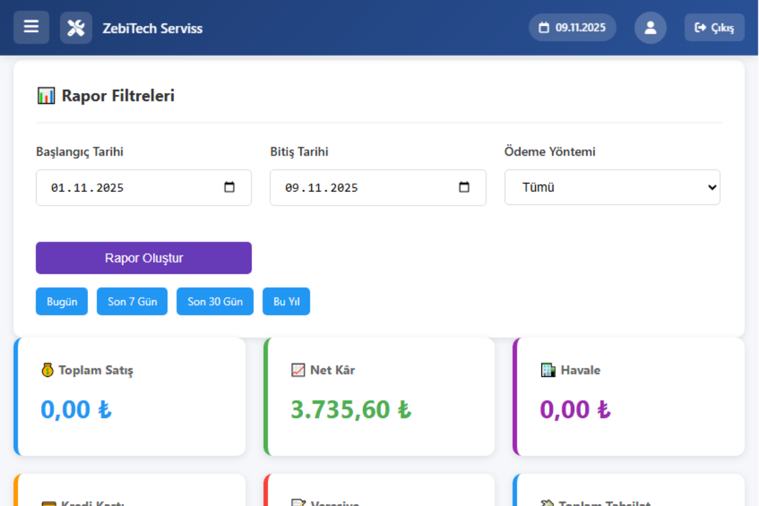Click the Rapor Filtreleri bar chart icon
This screenshot has width=759, height=506.
click(46, 96)
